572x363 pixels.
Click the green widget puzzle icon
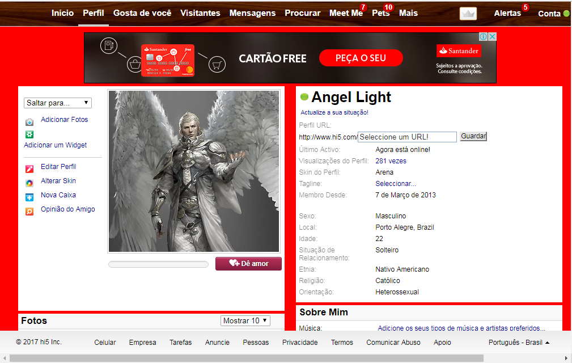click(x=29, y=134)
